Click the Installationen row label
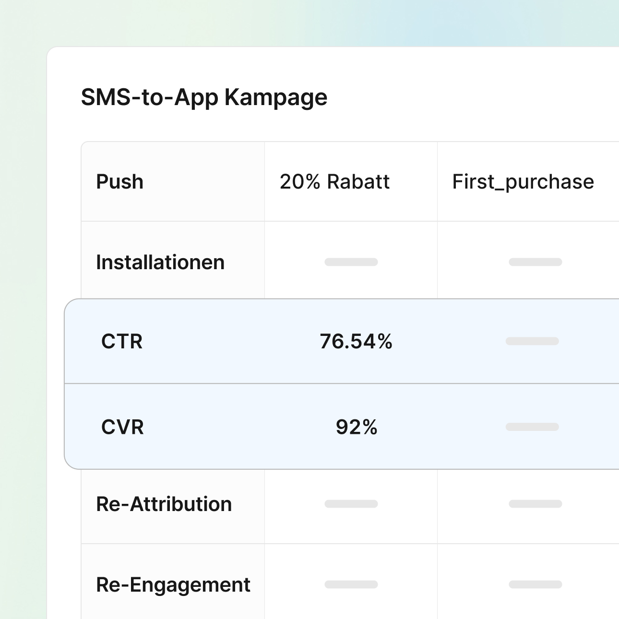Image resolution: width=619 pixels, height=619 pixels. pos(160,262)
